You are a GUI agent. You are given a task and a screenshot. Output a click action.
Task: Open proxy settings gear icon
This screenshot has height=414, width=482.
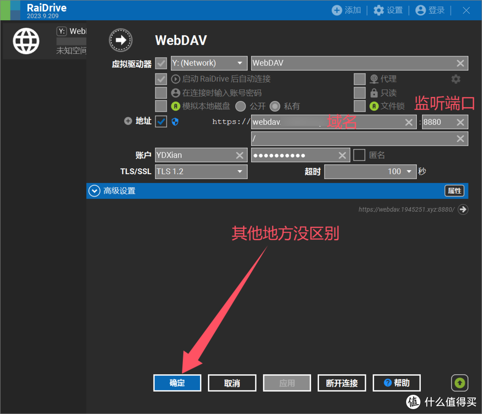point(456,79)
